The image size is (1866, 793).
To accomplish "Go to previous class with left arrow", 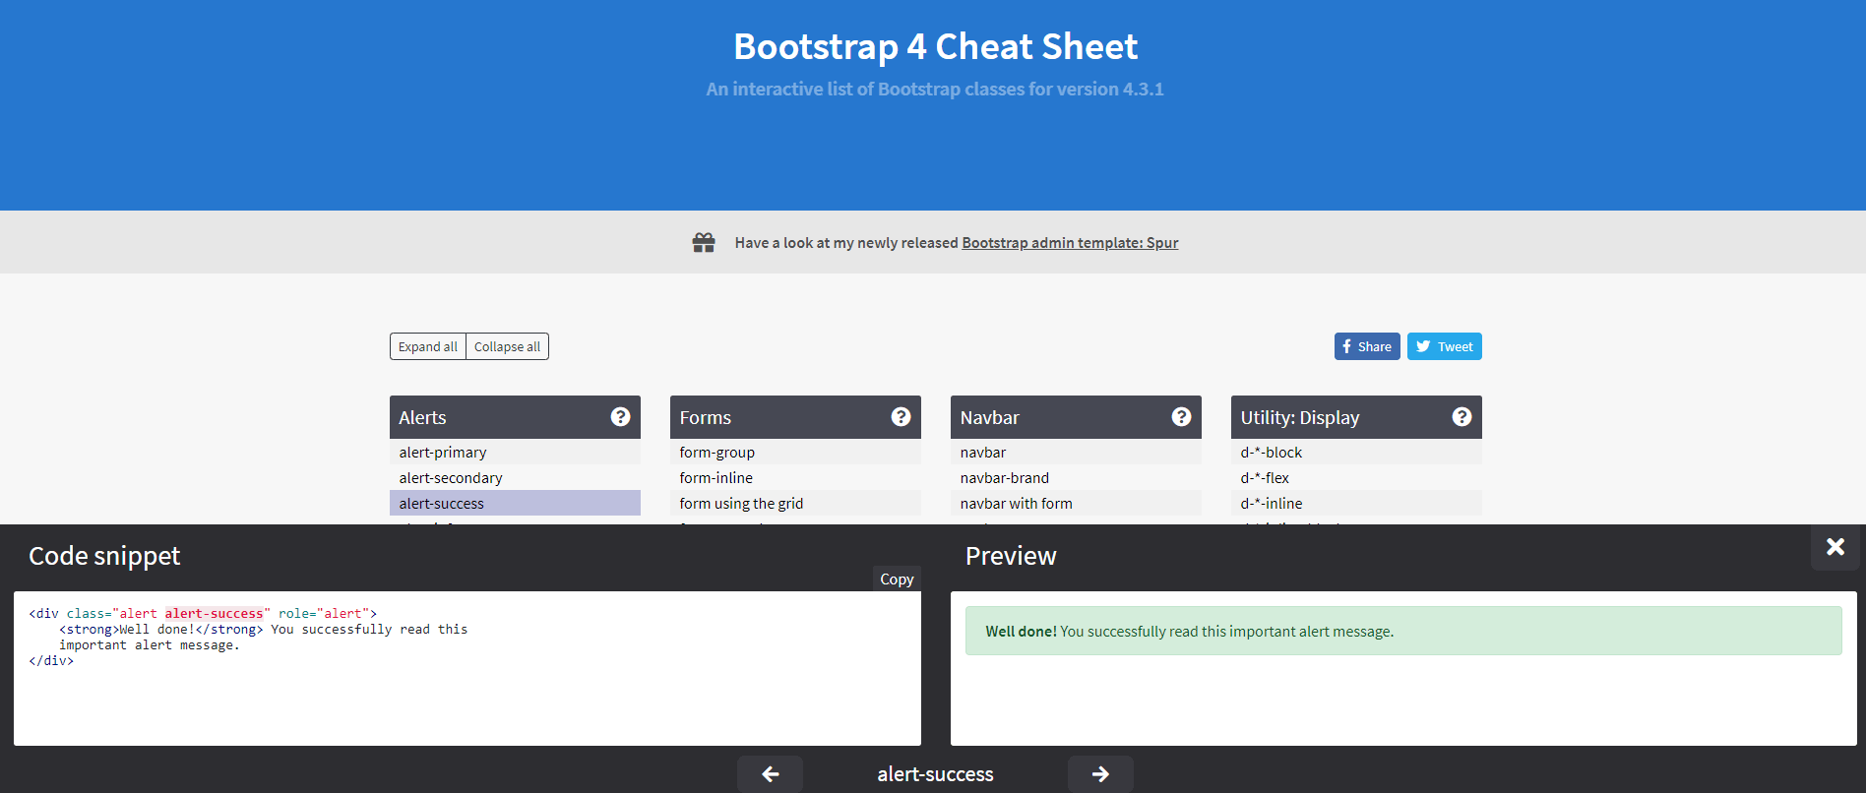I will click(x=770, y=774).
